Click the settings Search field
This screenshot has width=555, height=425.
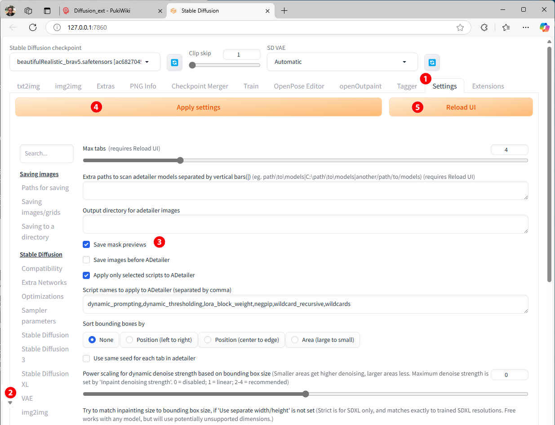coord(47,154)
